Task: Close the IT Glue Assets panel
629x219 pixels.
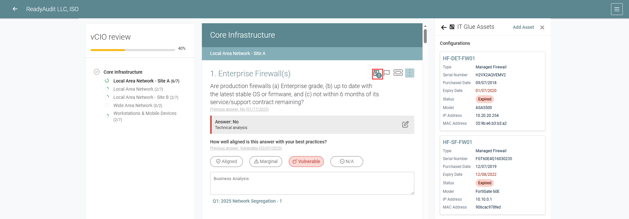Action: pos(542,27)
